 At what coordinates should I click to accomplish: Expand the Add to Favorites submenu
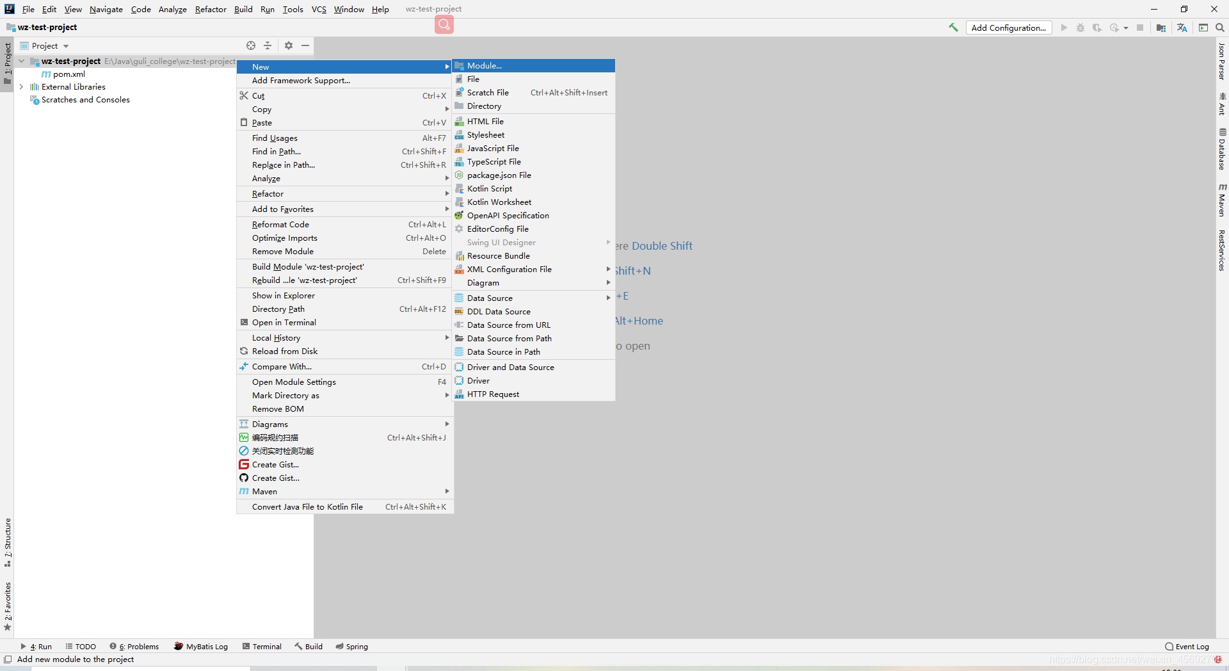[x=345, y=209]
